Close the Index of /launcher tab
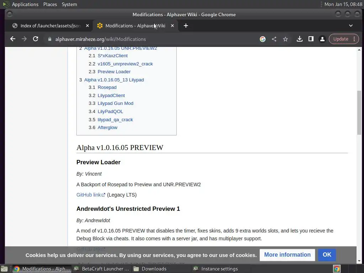Screen dimensions: 364x273 pos(87,26)
